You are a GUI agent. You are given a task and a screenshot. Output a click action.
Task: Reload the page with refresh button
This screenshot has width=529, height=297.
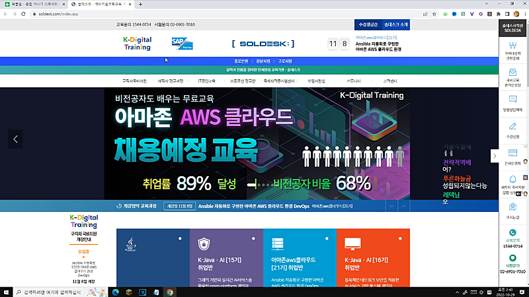pos(23,14)
